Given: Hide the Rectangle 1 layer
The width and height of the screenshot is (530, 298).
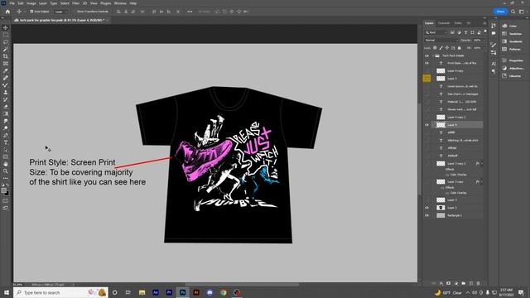Looking at the screenshot, I should click(x=426, y=215).
